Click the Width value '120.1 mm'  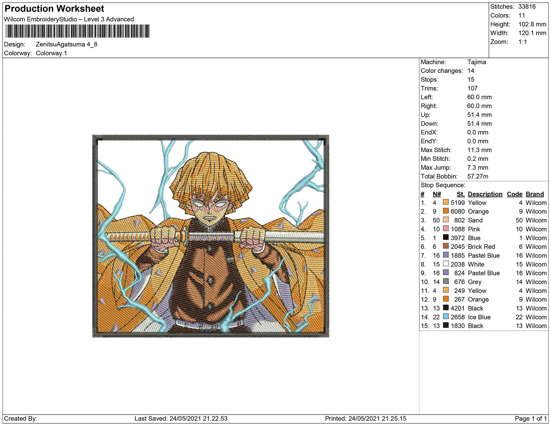[x=532, y=33]
